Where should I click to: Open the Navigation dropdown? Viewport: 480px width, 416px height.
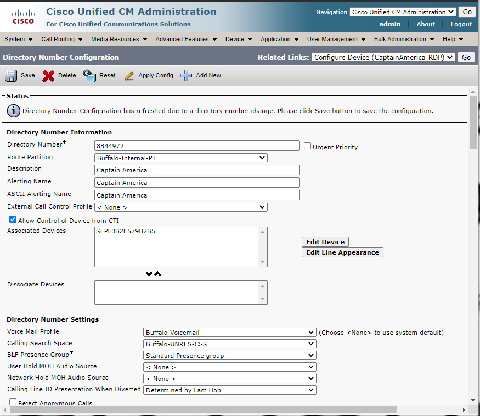click(x=403, y=12)
